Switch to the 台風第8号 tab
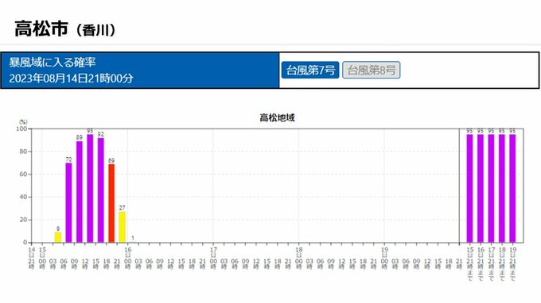 tap(372, 70)
